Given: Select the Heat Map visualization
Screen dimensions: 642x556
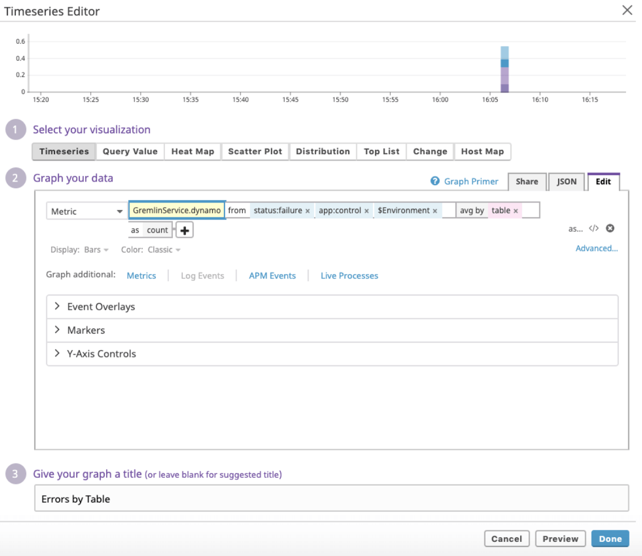Looking at the screenshot, I should 192,151.
